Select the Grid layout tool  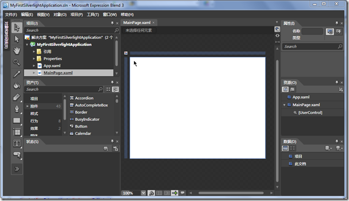pyautogui.click(x=17, y=132)
